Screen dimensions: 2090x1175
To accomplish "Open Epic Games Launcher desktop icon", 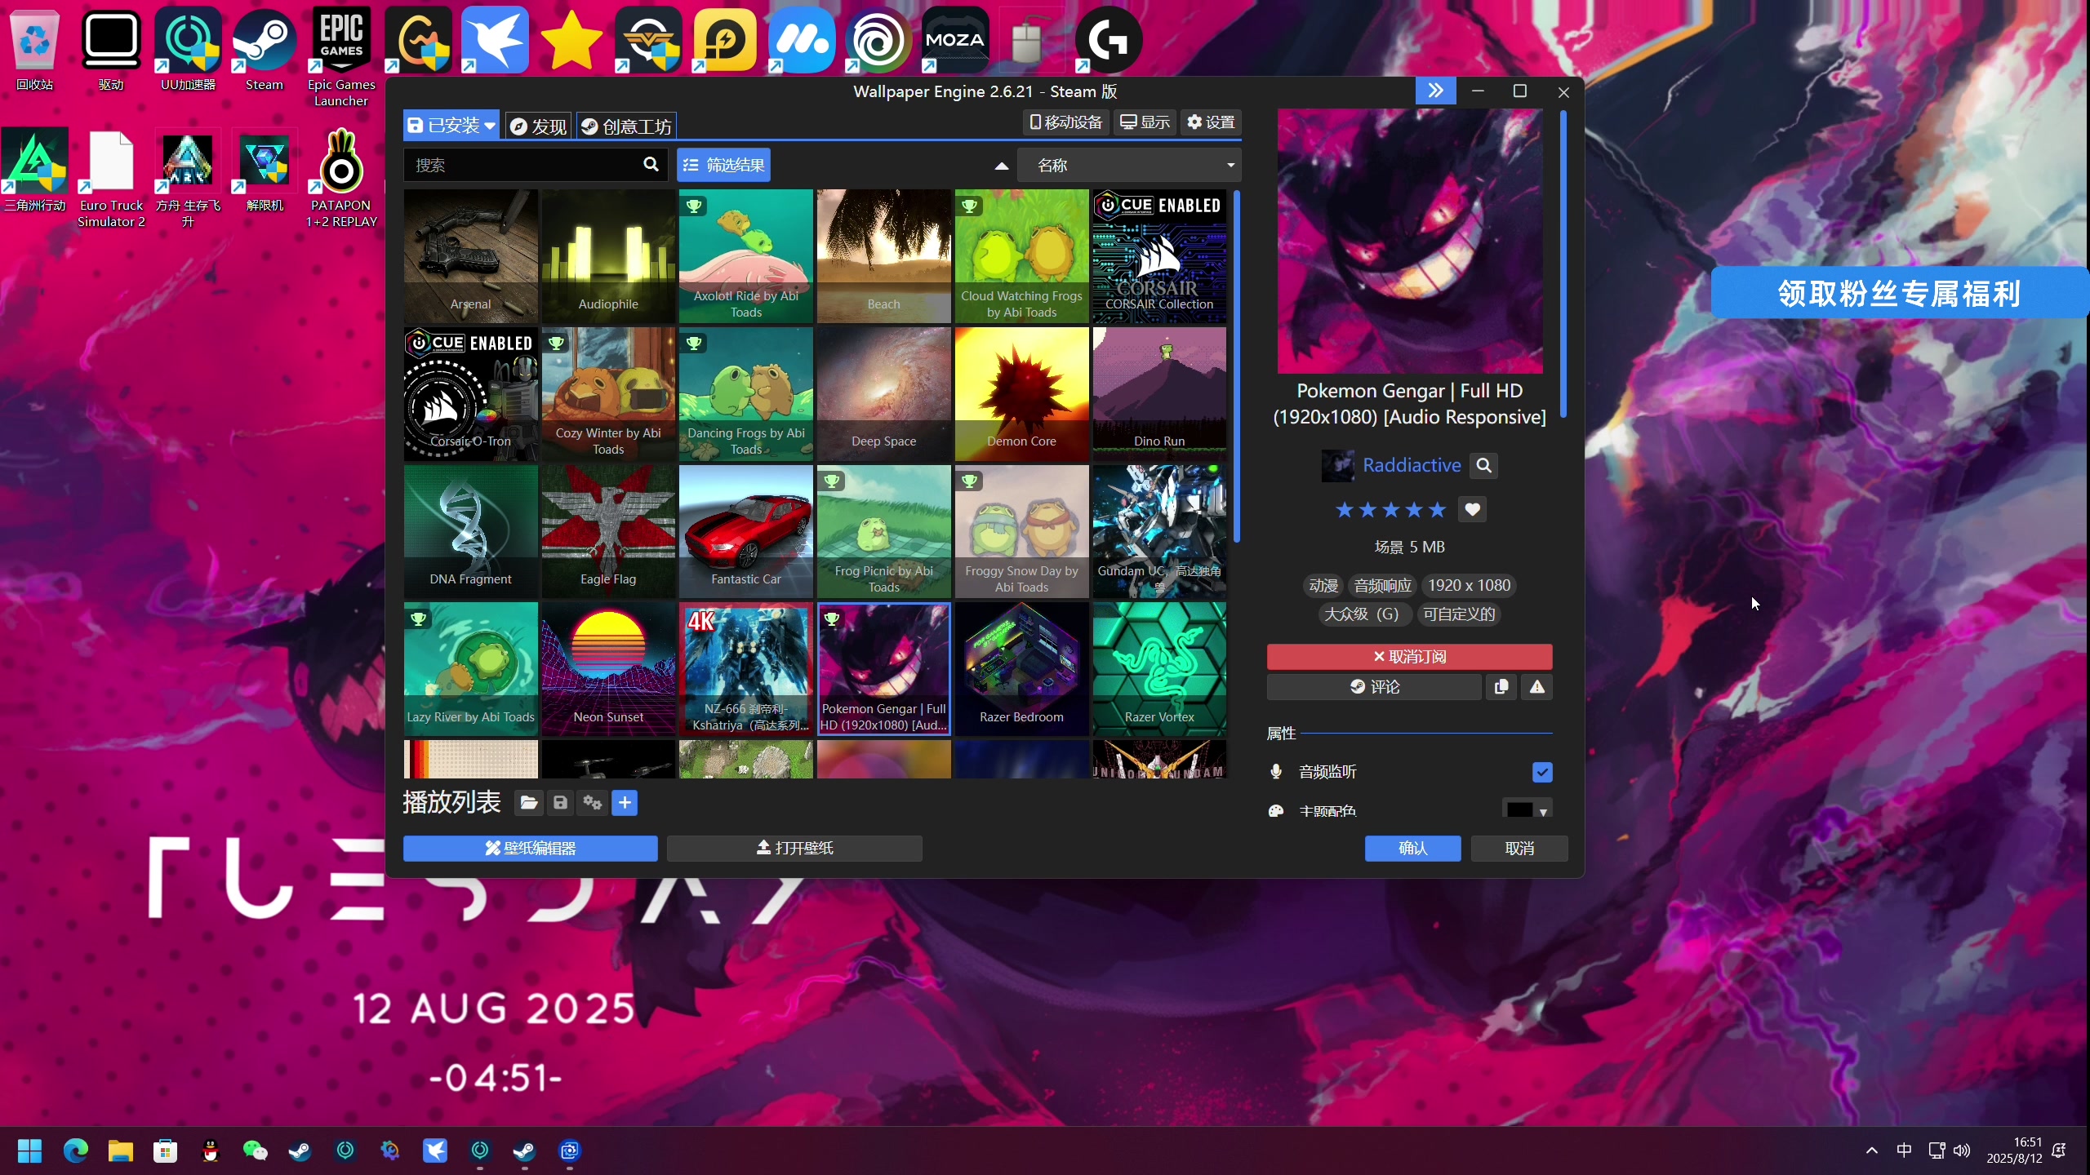I will pos(341,57).
